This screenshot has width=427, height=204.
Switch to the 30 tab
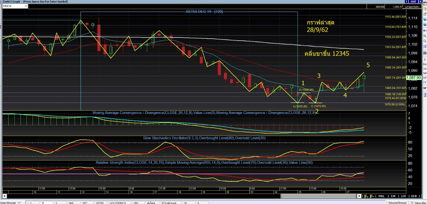(188, 203)
